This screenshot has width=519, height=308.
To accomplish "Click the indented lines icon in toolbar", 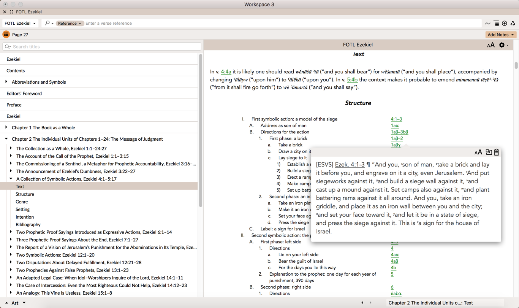I will tap(496, 24).
